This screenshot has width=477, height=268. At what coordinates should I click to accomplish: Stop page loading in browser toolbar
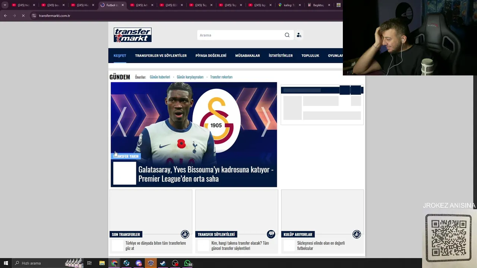click(x=23, y=16)
